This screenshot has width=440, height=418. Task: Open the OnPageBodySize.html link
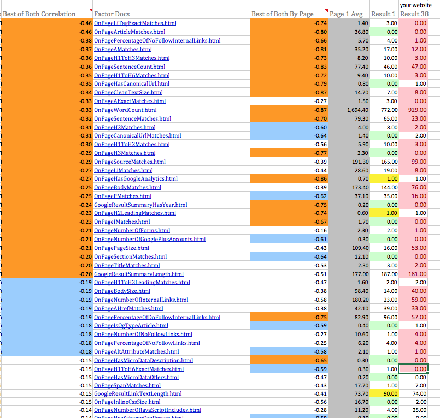(122, 291)
